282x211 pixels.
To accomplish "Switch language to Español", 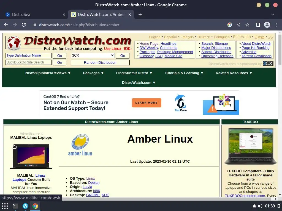I will (170, 37).
